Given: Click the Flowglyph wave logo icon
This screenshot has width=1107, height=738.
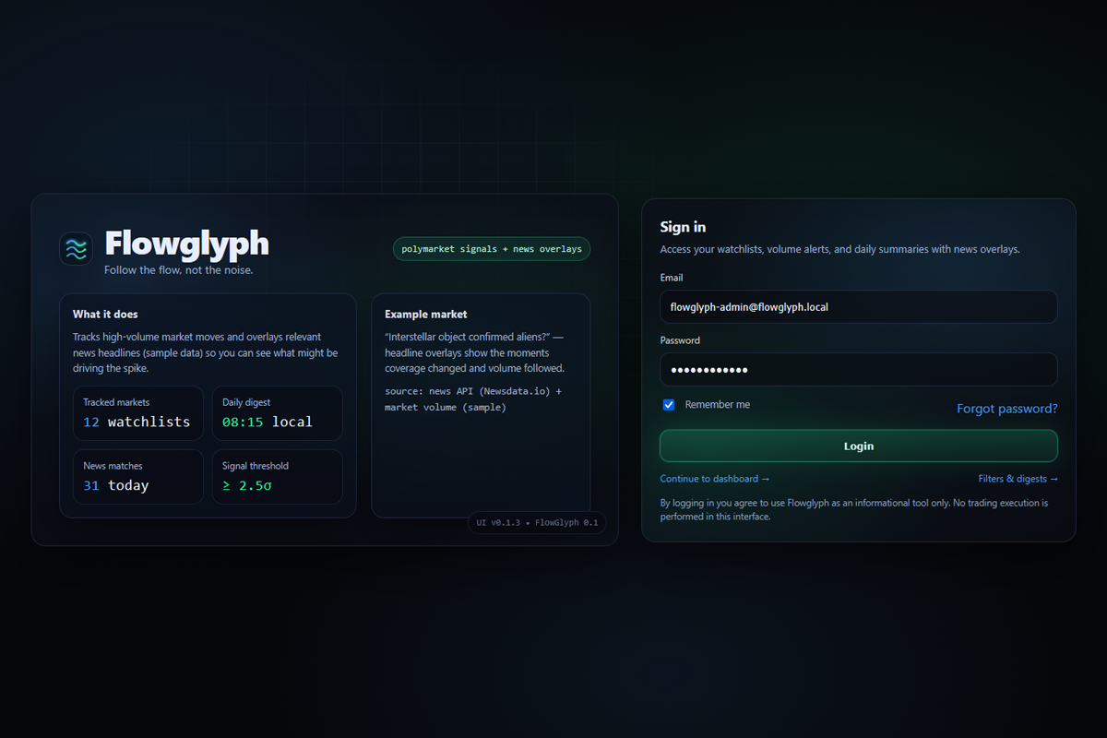Looking at the screenshot, I should tap(76, 248).
